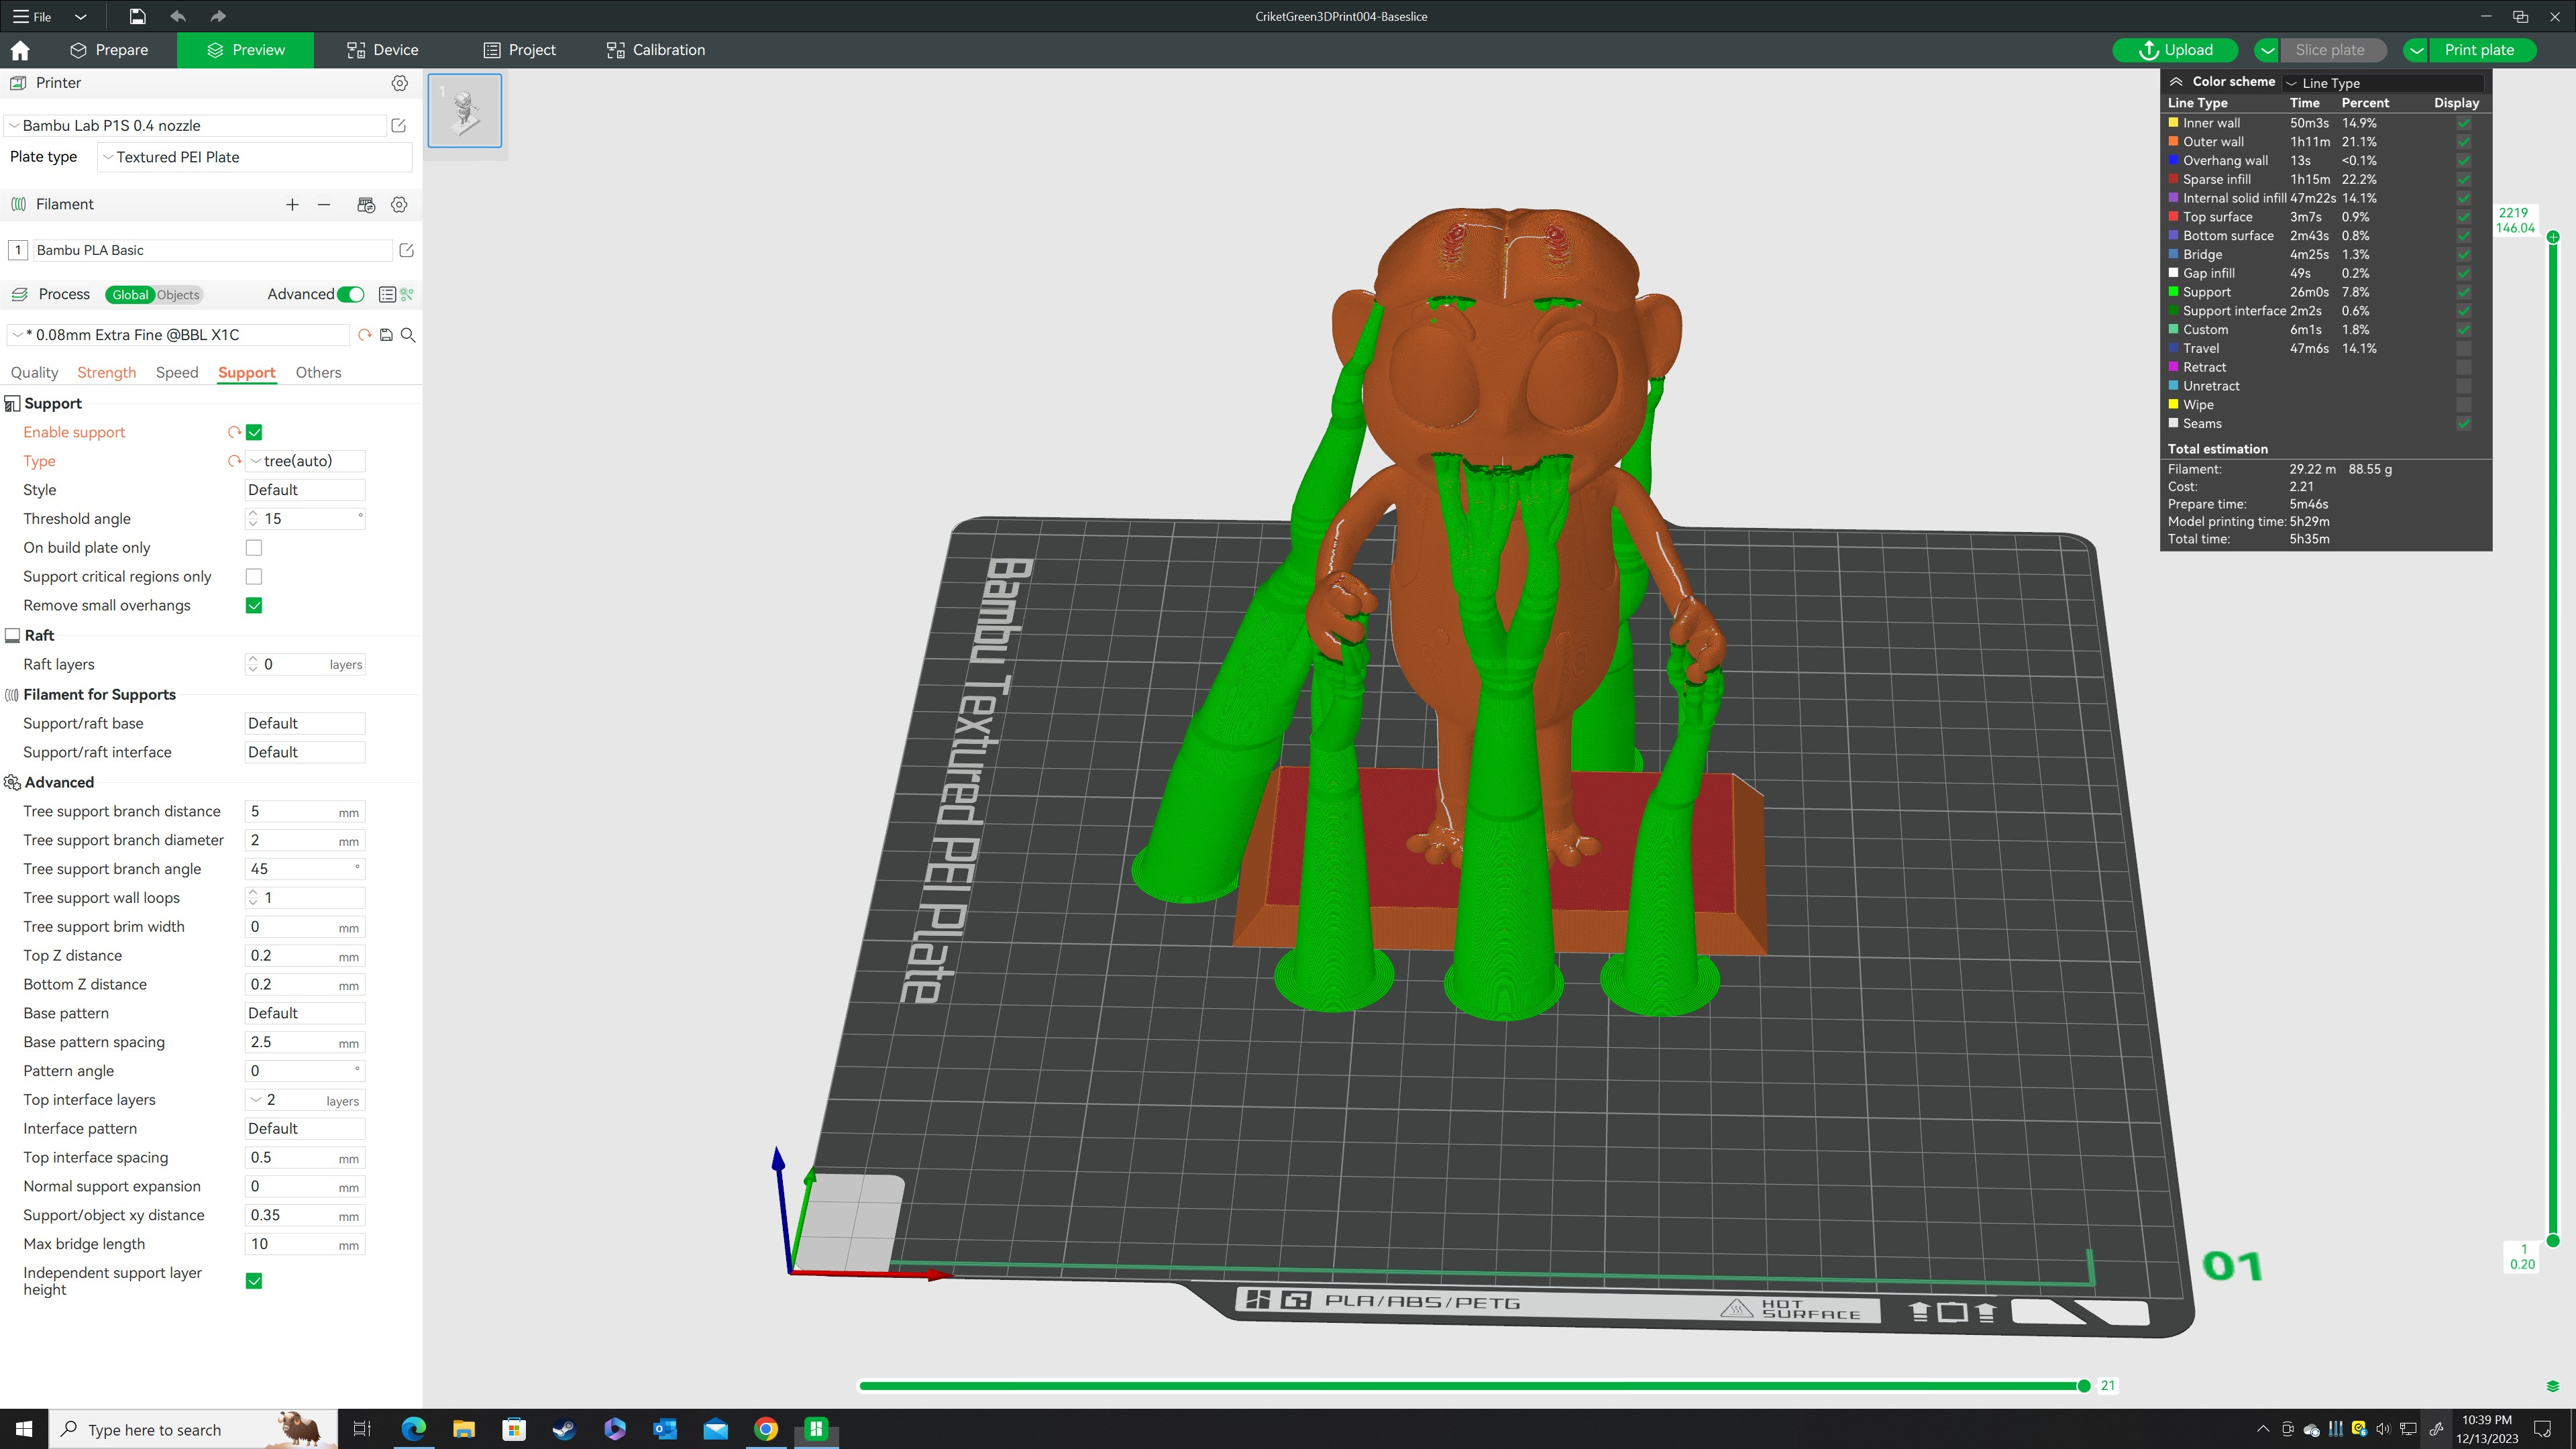Open the Plate type dropdown
Screen dimensions: 2576x1449
255,157
